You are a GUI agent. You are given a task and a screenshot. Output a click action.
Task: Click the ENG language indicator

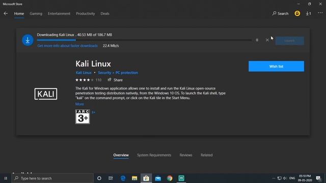pyautogui.click(x=292, y=178)
